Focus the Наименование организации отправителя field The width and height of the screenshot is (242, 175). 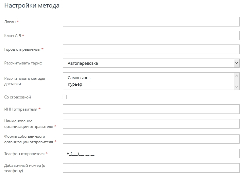(x=151, y=124)
